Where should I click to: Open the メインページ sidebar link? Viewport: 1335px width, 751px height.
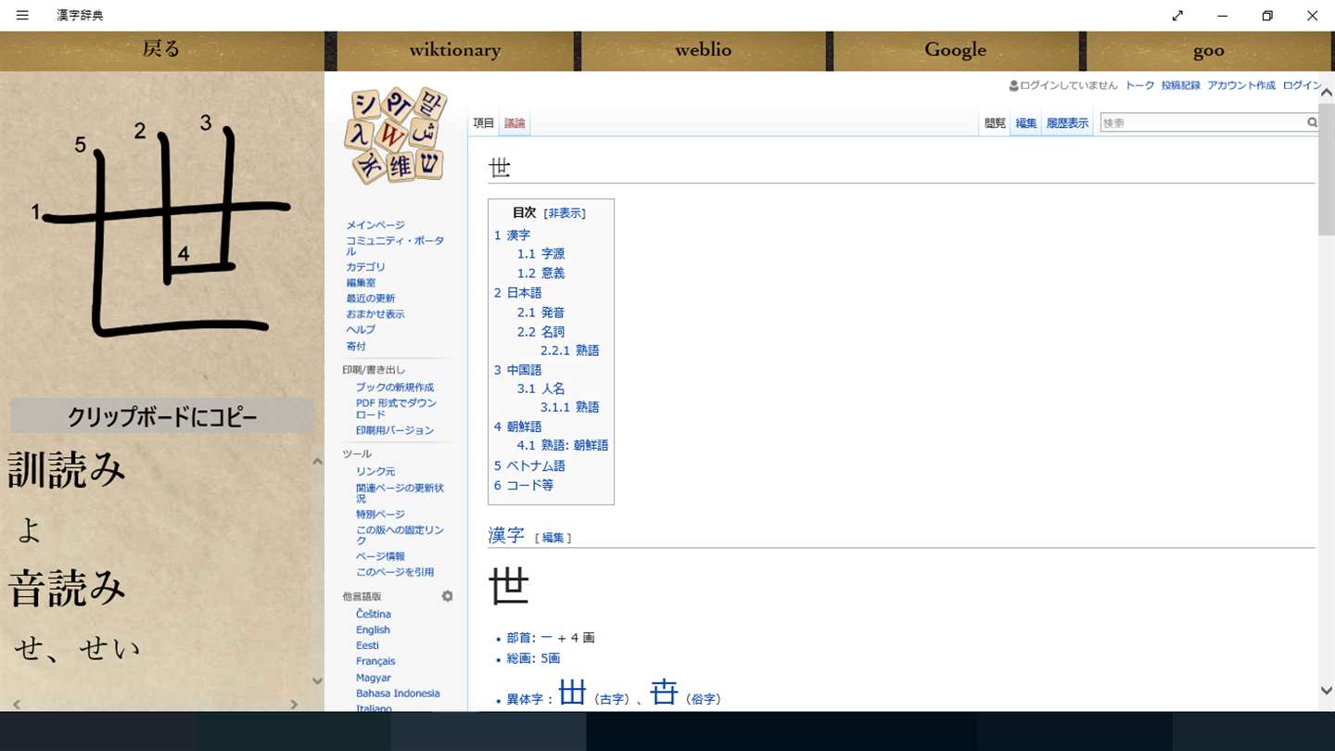tap(375, 225)
